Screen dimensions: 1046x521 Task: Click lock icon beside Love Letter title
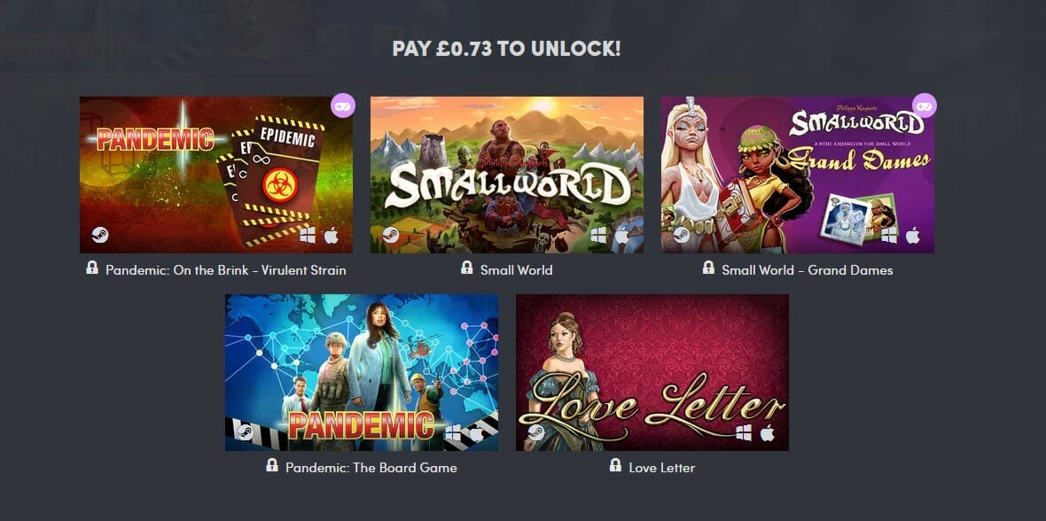coord(615,465)
